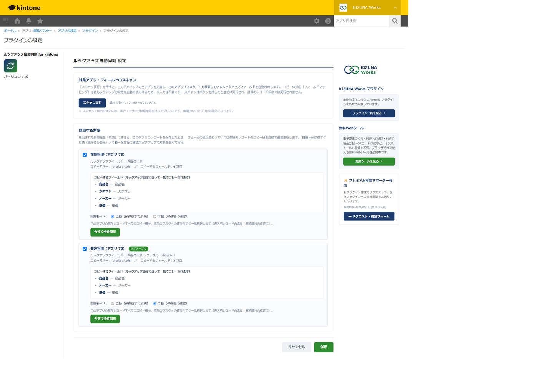
Task: Focus the アプリ内検索 search field
Action: pos(362,21)
